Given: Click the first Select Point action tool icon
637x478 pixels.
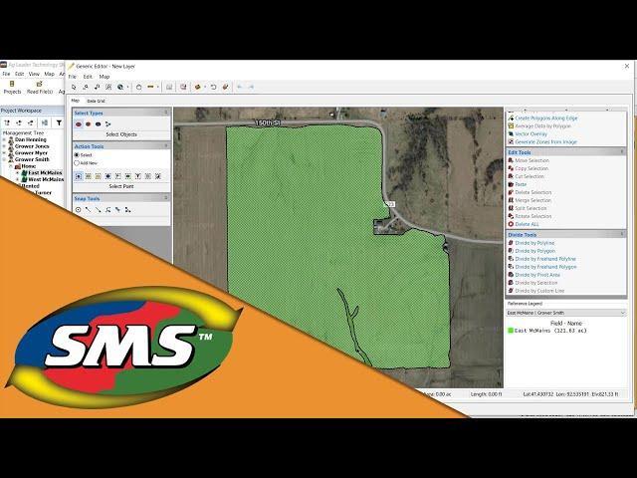Looking at the screenshot, I should point(79,176).
